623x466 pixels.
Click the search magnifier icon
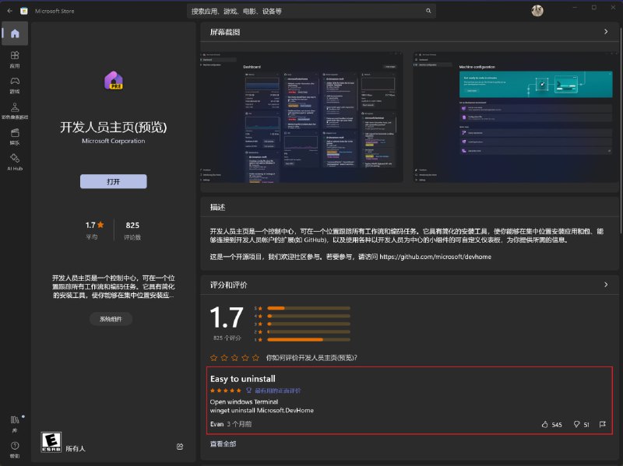click(428, 11)
